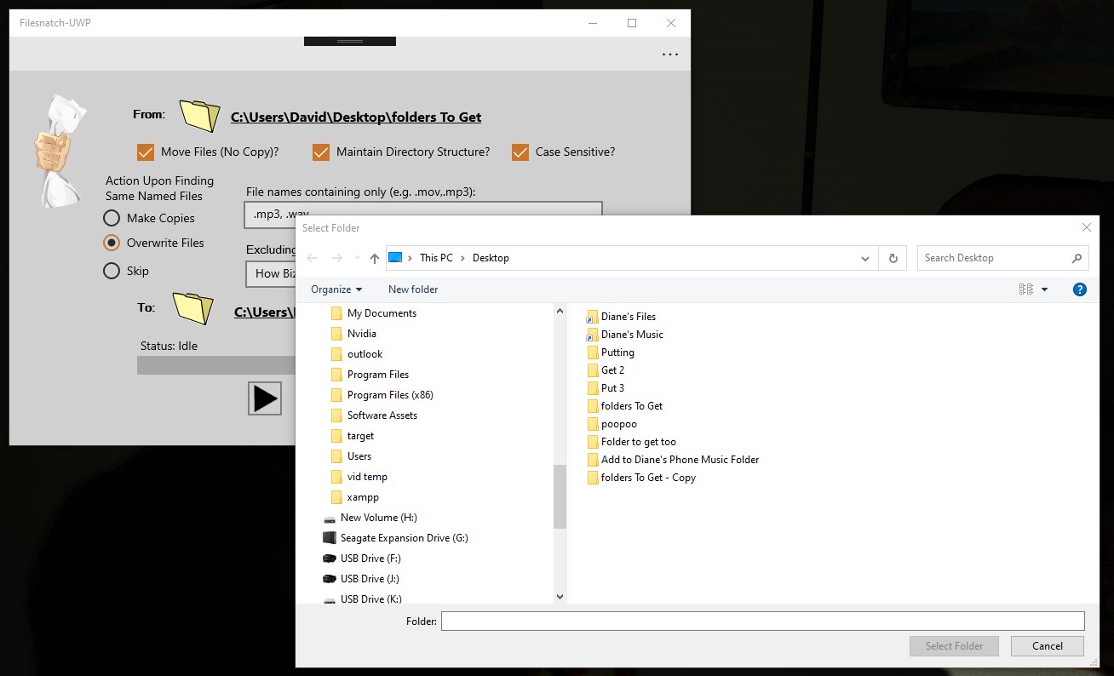Image resolution: width=1114 pixels, height=676 pixels.
Task: Click the Select Folder button
Action: (x=954, y=646)
